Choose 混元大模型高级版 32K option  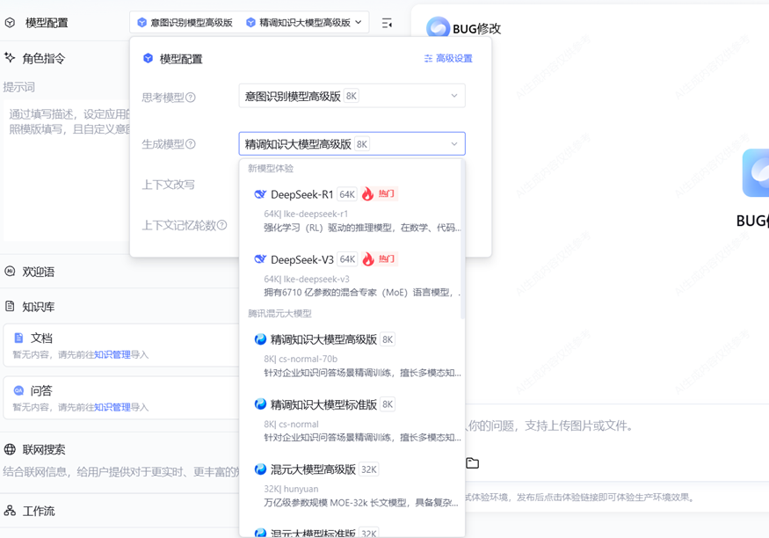352,485
